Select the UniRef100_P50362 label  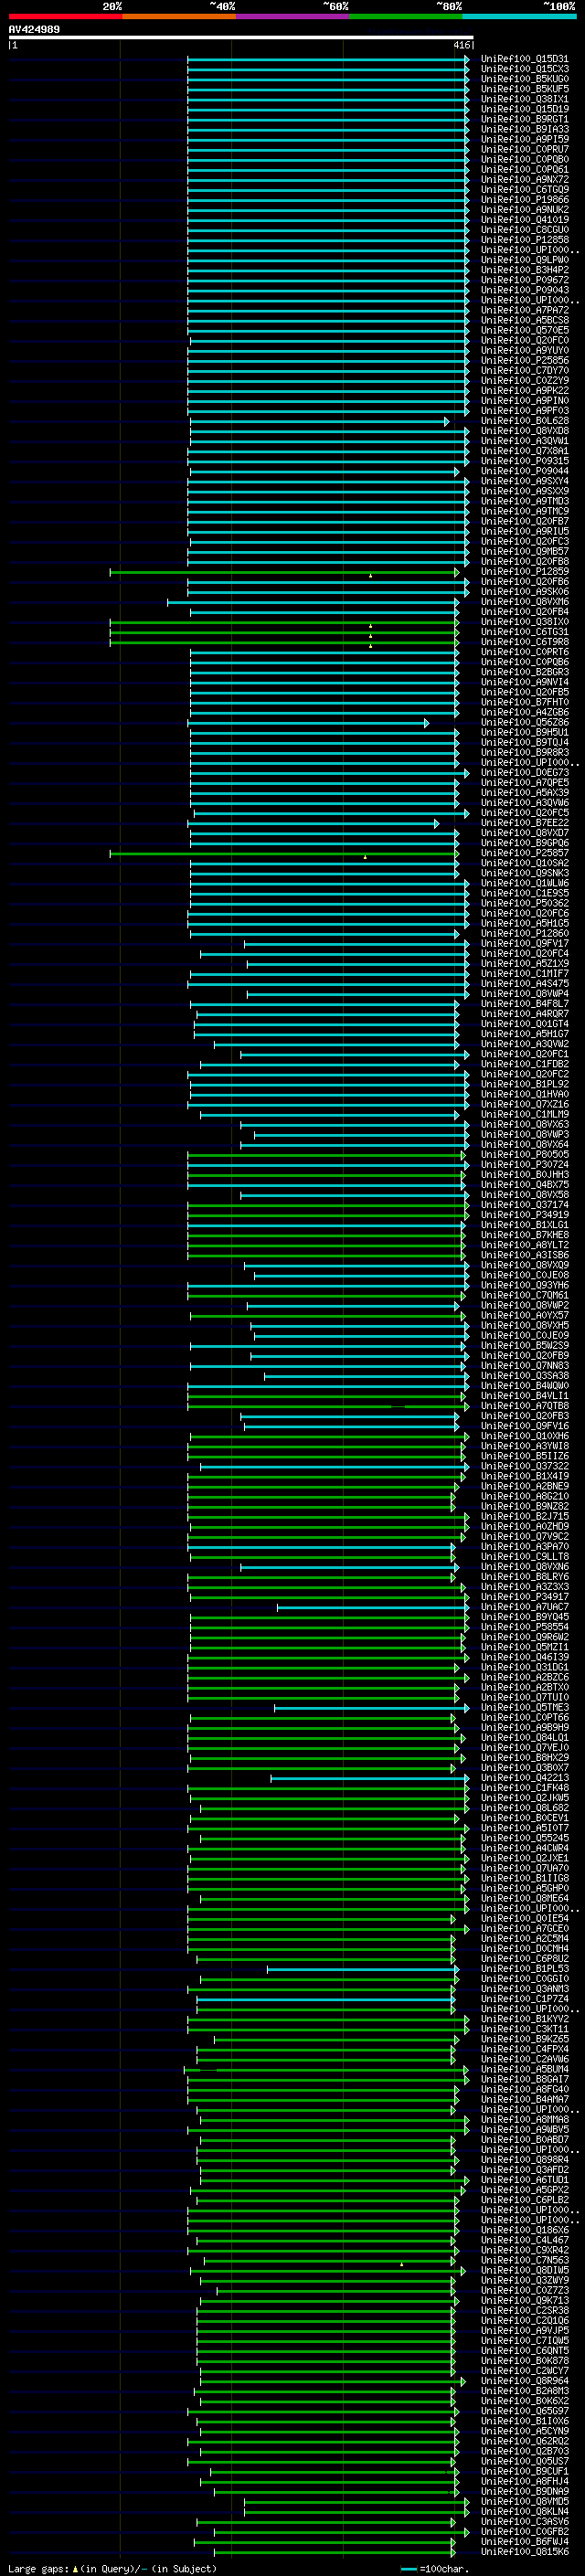pyautogui.click(x=525, y=903)
